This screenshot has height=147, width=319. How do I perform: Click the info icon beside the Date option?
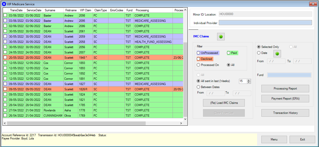pyautogui.click(x=277, y=53)
